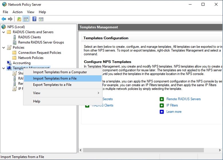Click the horizontal scrollbar right arrow

tap(220, 150)
